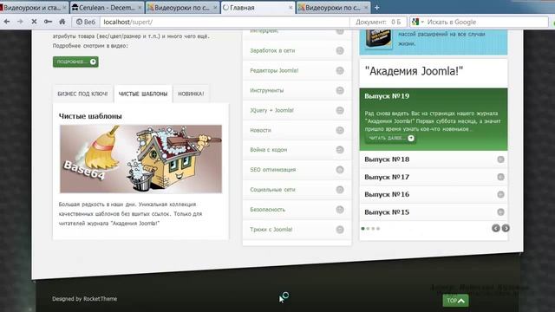Click the circle icon next to 'Инструменты'

pos(340,90)
